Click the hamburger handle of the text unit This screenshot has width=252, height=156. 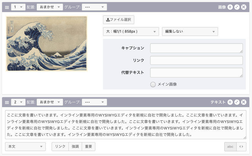point(7,102)
